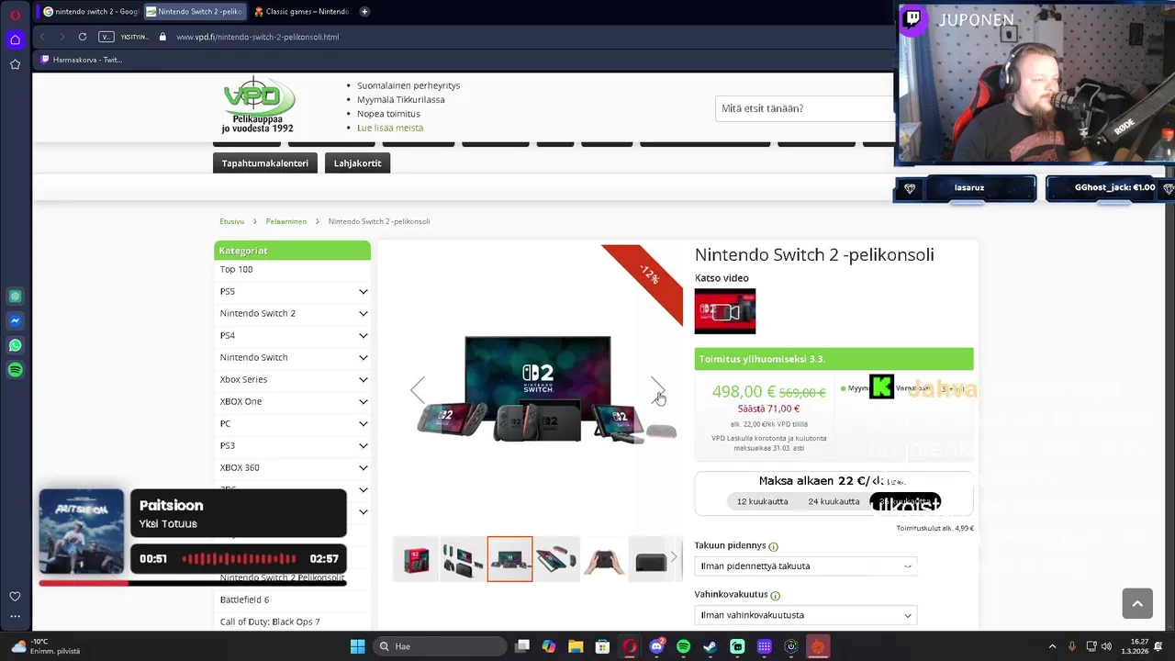
Task: Click address bar URL www.vpd.fi
Action: [x=257, y=37]
